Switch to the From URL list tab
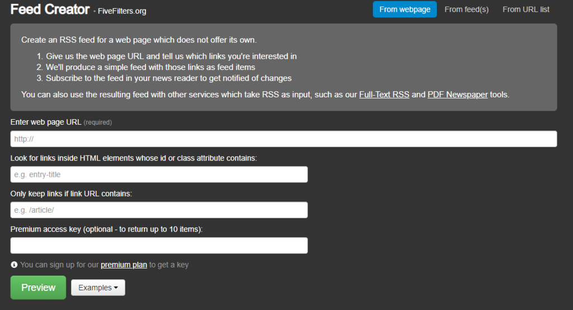Image resolution: width=573 pixels, height=310 pixels. [x=526, y=10]
